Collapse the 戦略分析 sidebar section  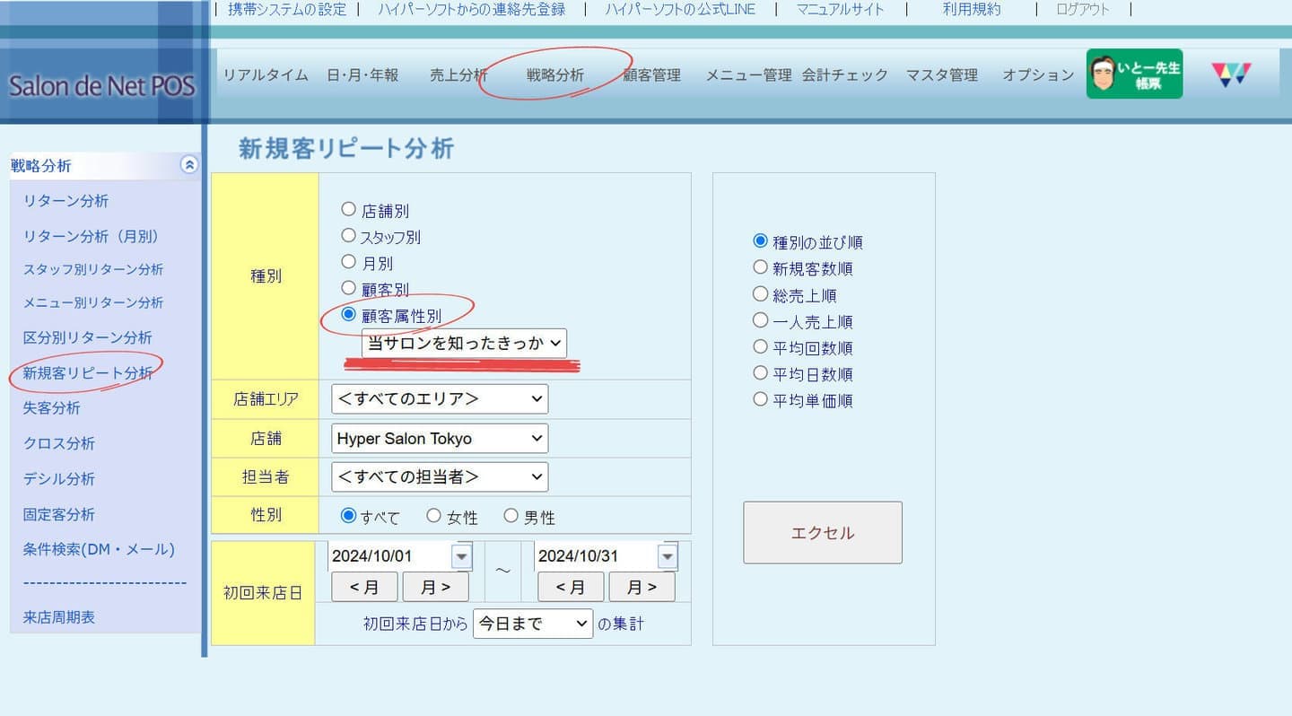point(188,165)
